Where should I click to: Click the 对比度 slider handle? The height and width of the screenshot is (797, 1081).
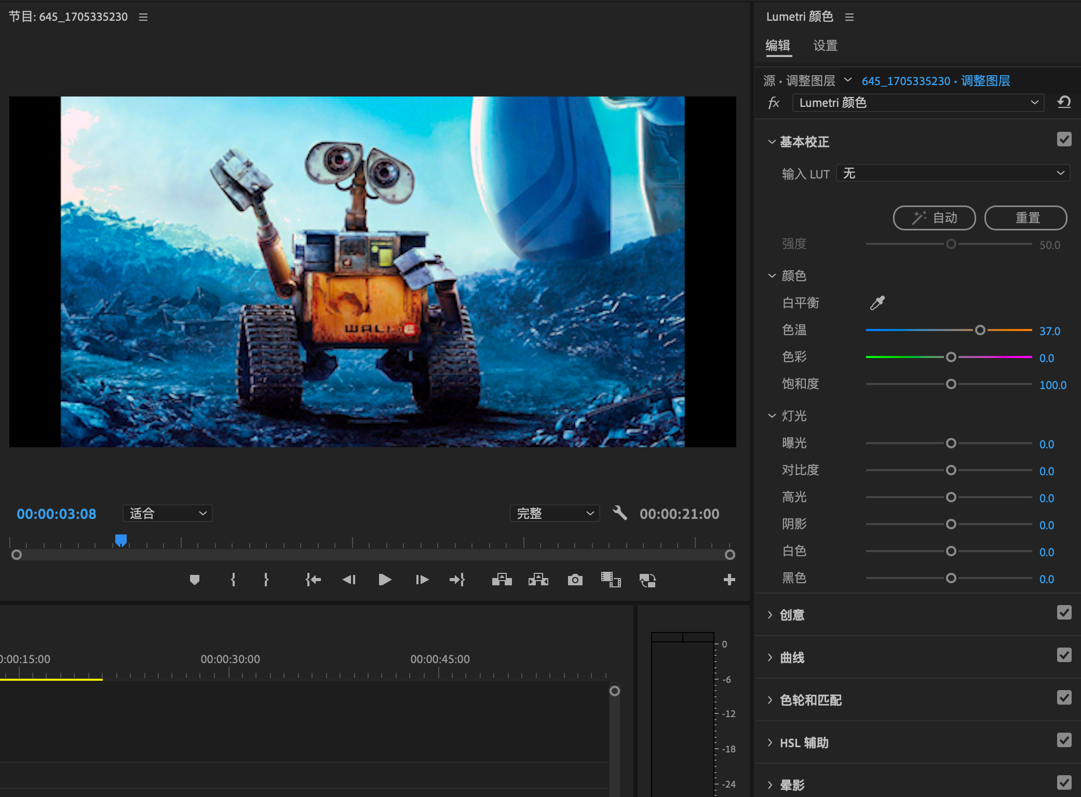(951, 470)
